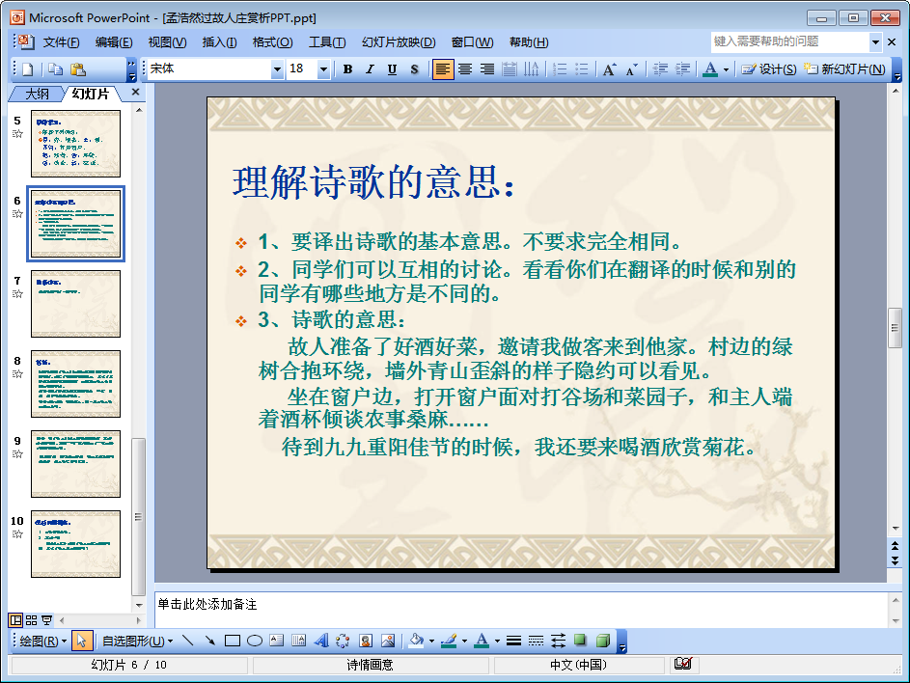Select the Arrow drawing tool
Viewport: 910px width, 683px height.
pos(209,641)
